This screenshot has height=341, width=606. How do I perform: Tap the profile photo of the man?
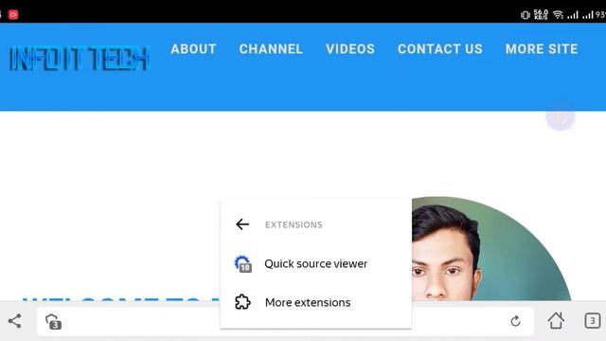[490, 248]
